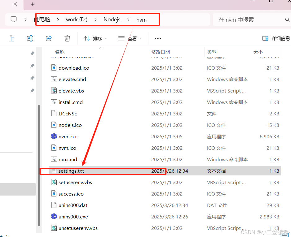Click the nodejs.ico file icon
291x237 pixels.
coord(54,125)
